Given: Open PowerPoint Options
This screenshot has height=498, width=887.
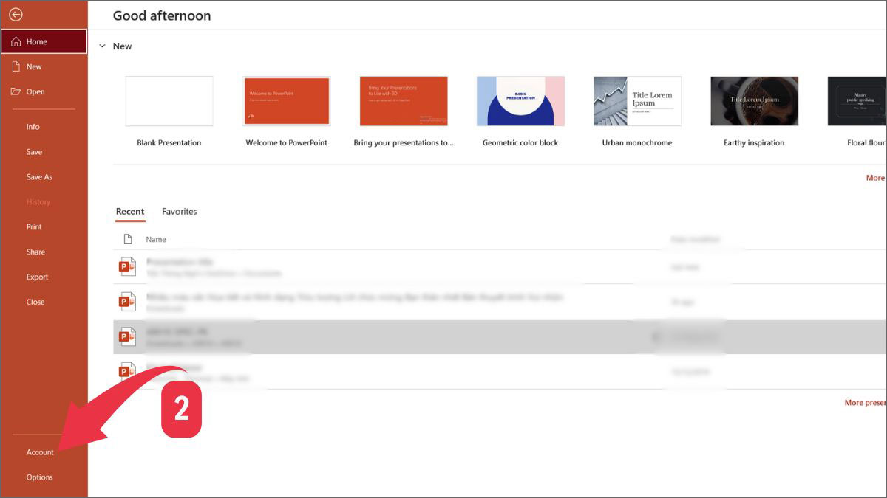Looking at the screenshot, I should [39, 477].
